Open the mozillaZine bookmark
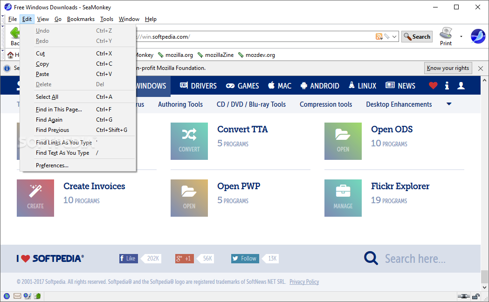Screen dimensions: 489x302 click(215, 55)
